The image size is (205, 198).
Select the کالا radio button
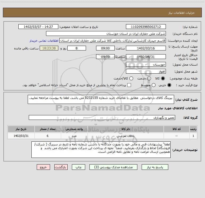163,78
